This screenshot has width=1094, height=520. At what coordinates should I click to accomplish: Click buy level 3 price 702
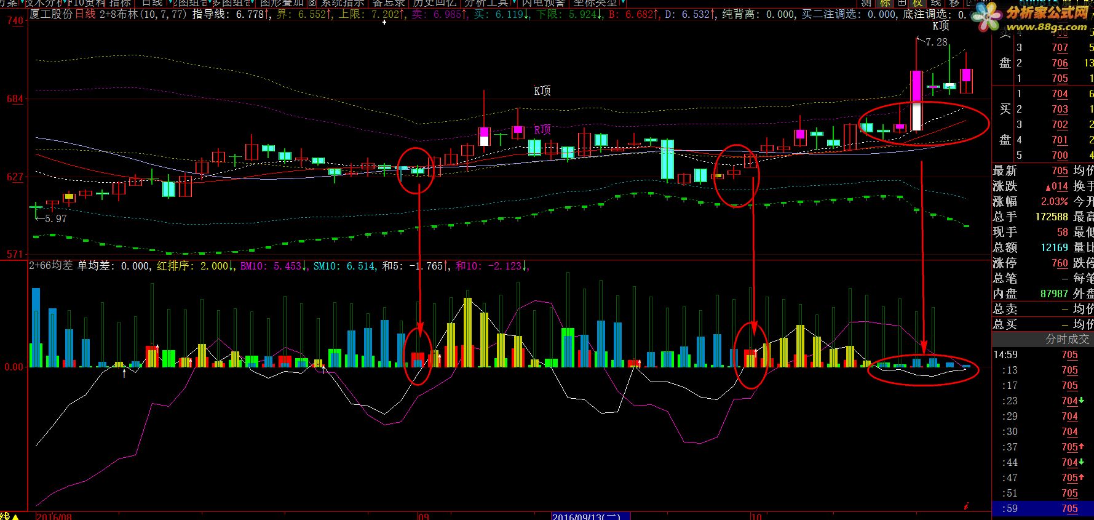tap(1060, 124)
